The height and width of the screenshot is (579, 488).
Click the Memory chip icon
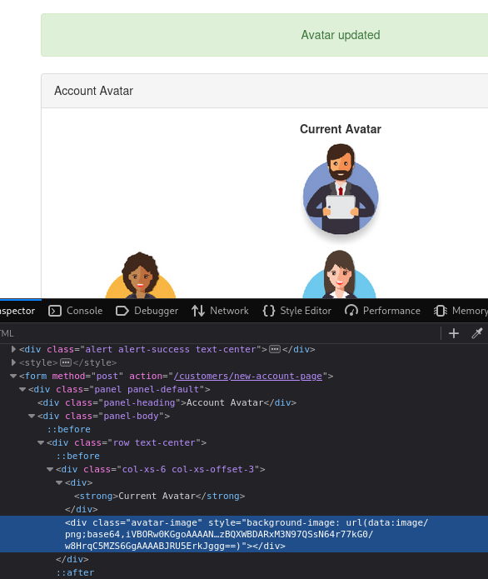tap(440, 311)
